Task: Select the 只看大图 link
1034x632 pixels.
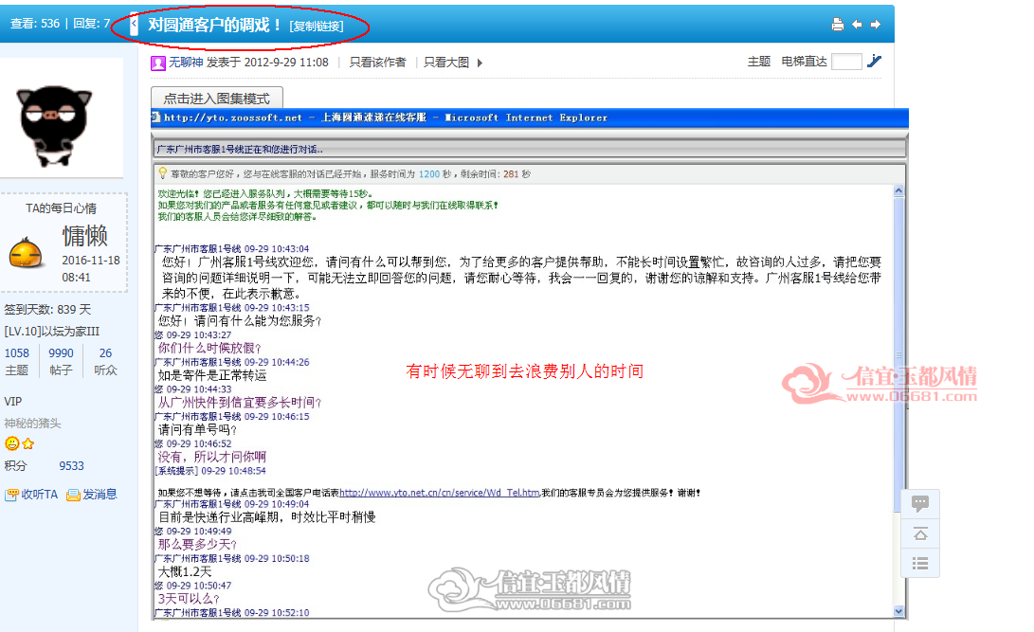Action: (446, 62)
